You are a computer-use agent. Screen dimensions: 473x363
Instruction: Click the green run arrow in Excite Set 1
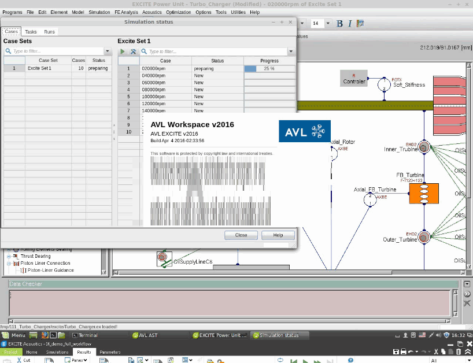coord(123,51)
